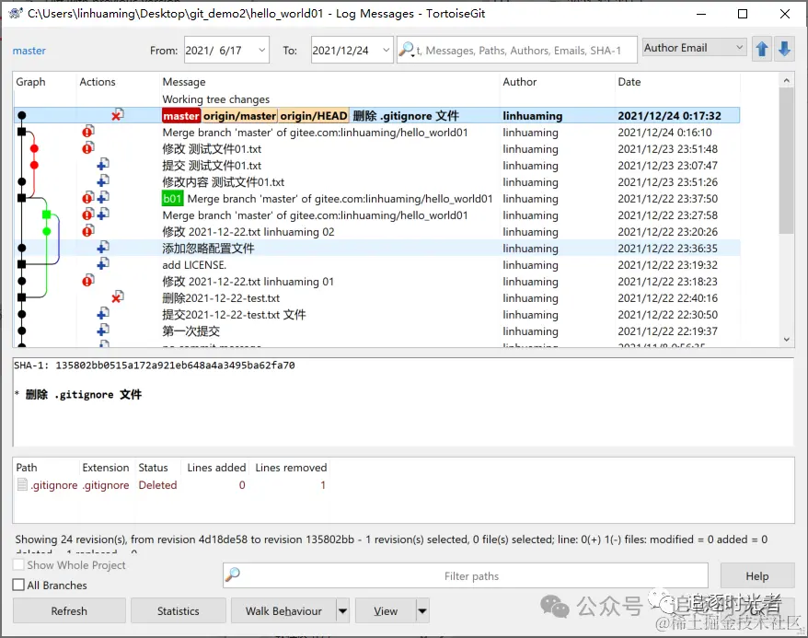Image resolution: width=808 pixels, height=638 pixels.
Task: Click the Lines added column header
Action: coord(216,468)
